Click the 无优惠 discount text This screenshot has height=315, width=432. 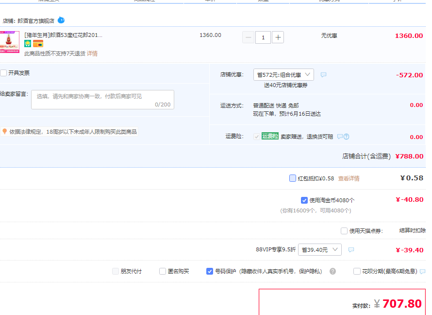click(x=329, y=35)
